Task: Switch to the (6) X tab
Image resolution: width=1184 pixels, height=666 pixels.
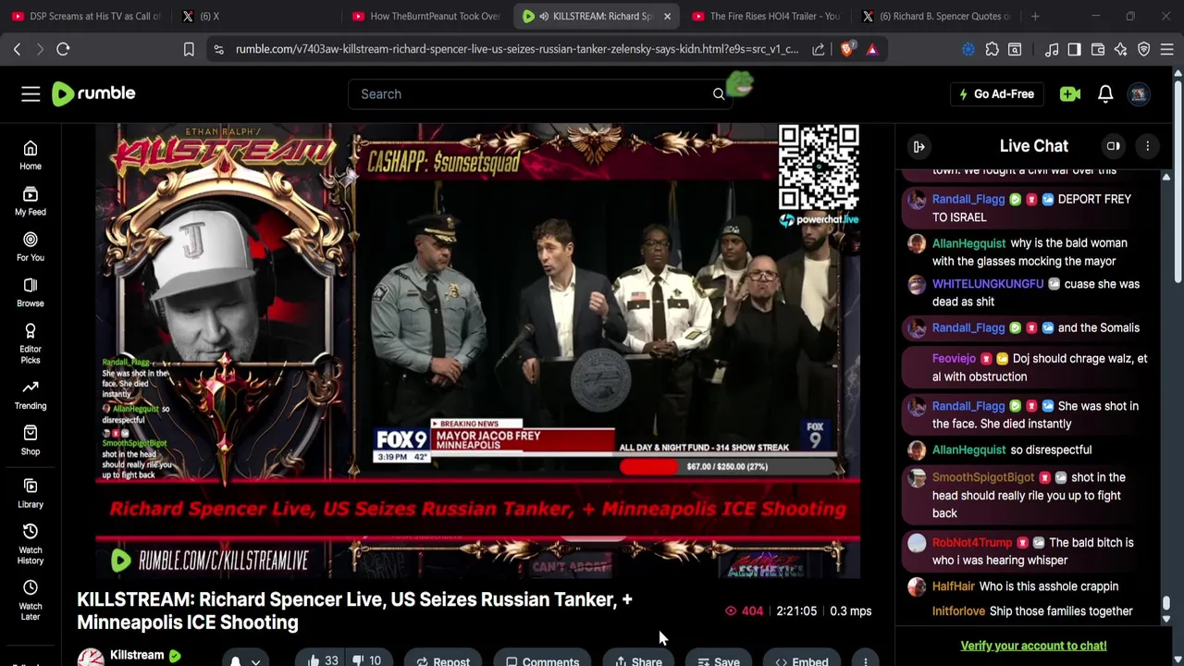Action: (x=259, y=16)
